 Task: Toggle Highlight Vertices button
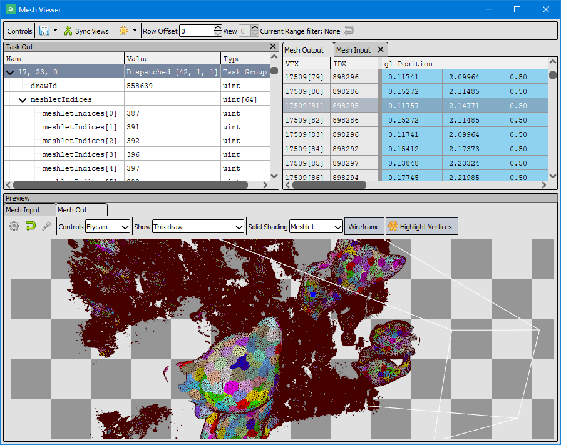click(x=421, y=227)
